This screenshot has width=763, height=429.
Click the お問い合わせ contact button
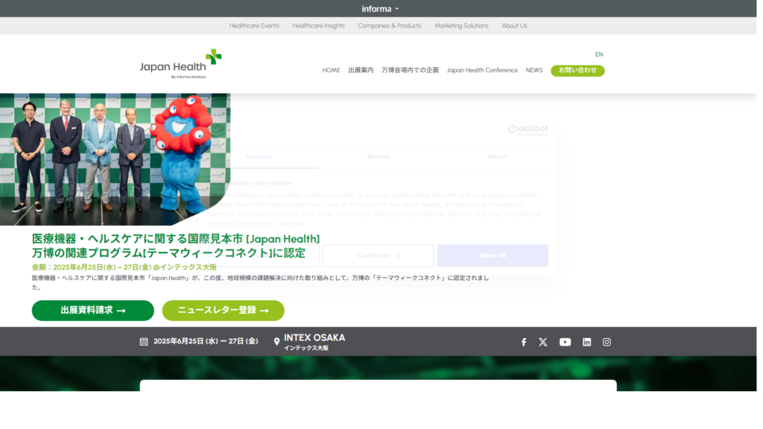coord(577,71)
